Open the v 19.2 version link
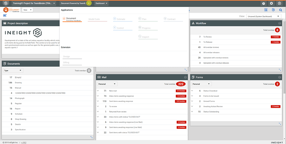This screenshot has height=144, width=286. (24, 142)
